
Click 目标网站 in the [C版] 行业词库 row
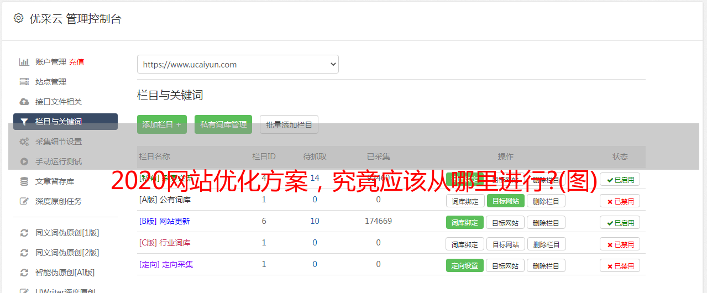click(506, 244)
